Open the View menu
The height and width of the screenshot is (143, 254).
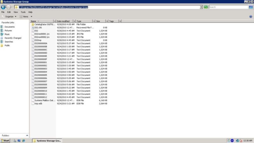pos(16,12)
